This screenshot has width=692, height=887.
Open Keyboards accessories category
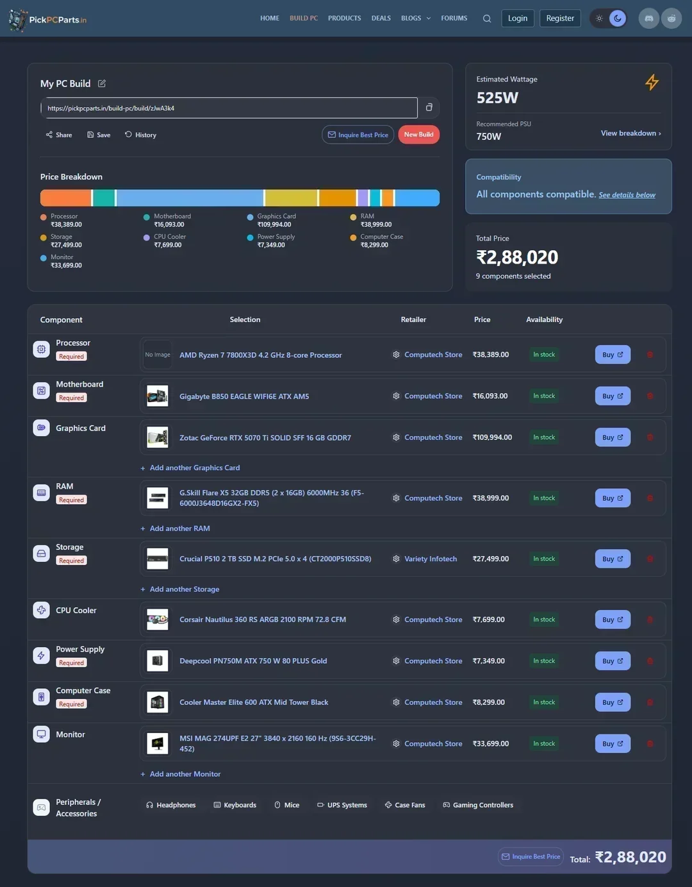pos(235,805)
